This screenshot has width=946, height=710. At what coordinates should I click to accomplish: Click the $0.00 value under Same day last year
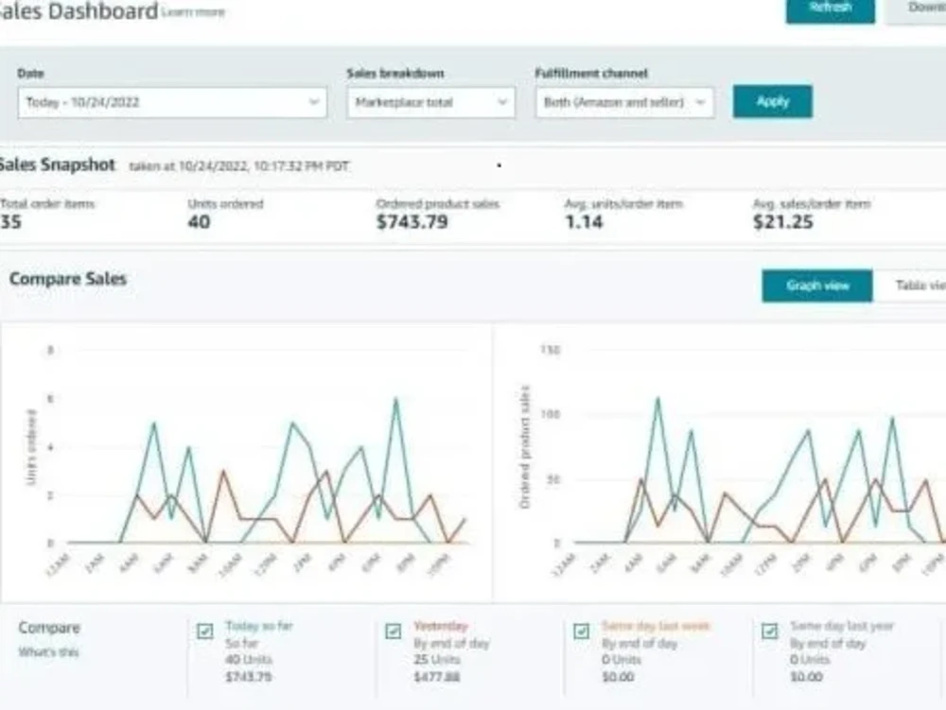click(806, 677)
